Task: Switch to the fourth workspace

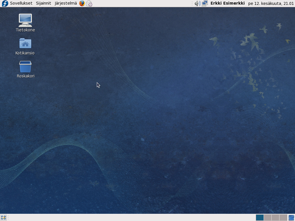Action: point(283,217)
